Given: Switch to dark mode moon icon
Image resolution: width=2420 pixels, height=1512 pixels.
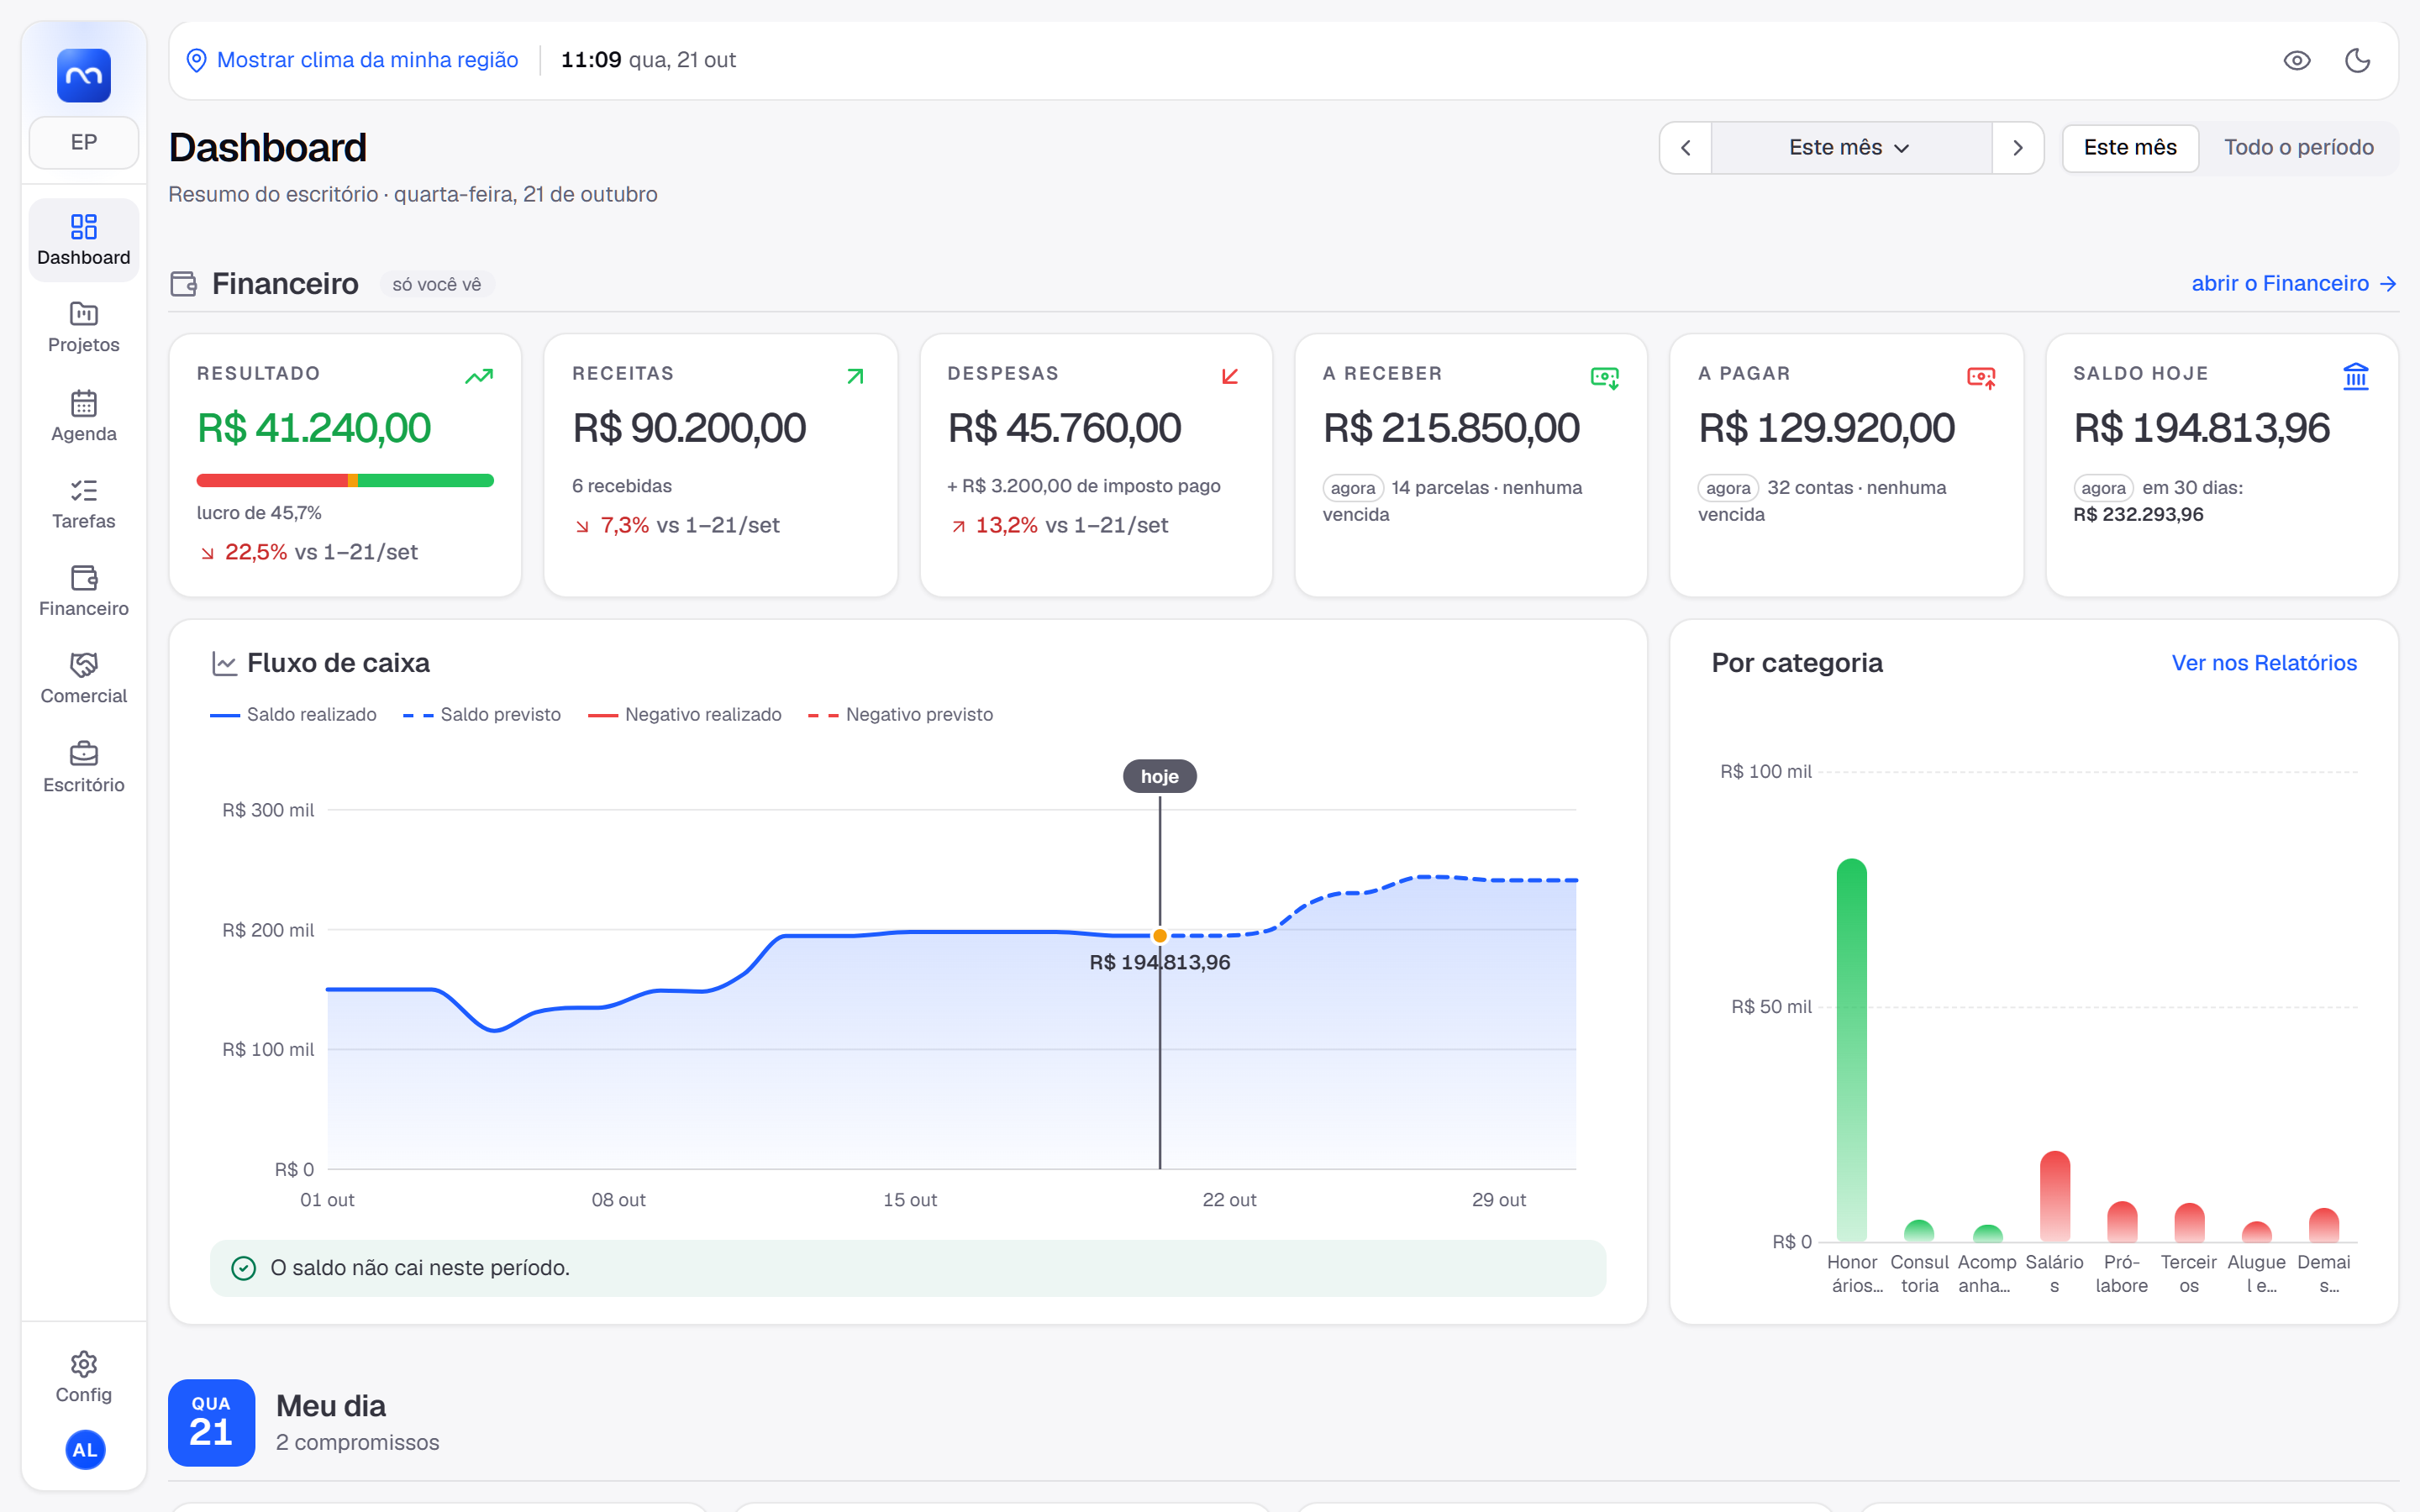Looking at the screenshot, I should pos(2358,60).
